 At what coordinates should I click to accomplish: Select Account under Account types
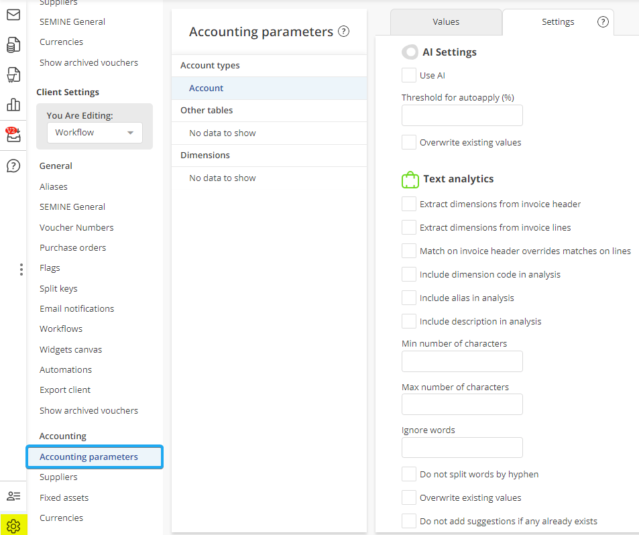tap(207, 88)
